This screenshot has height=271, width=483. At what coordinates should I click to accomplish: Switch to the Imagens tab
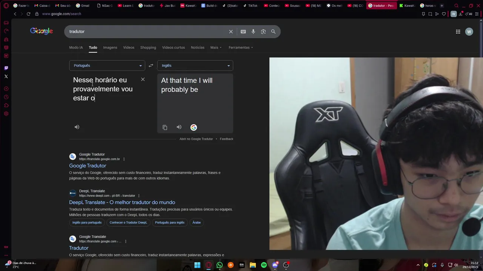tap(110, 47)
